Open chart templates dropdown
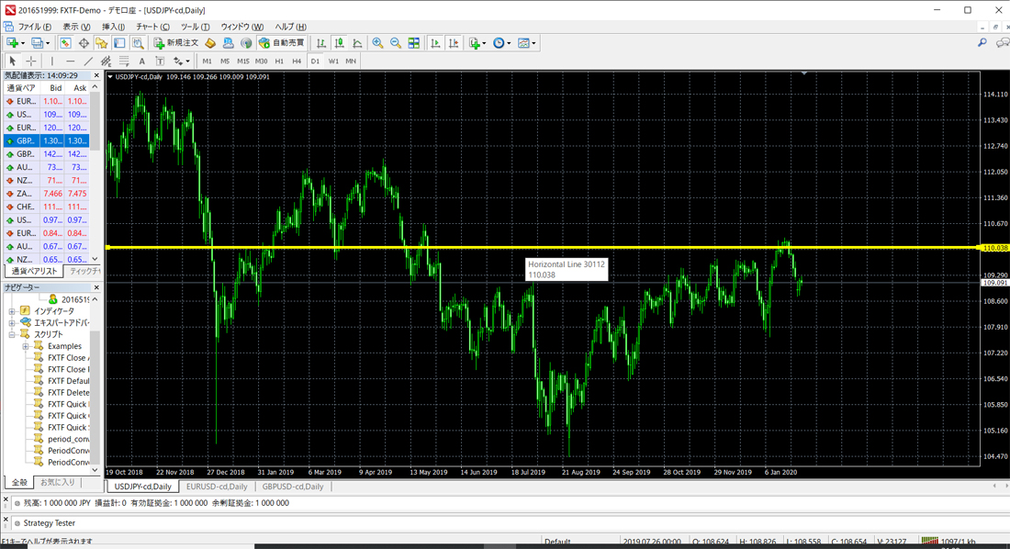 click(526, 43)
